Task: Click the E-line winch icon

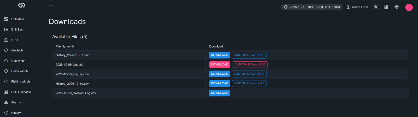Action: 6,71
